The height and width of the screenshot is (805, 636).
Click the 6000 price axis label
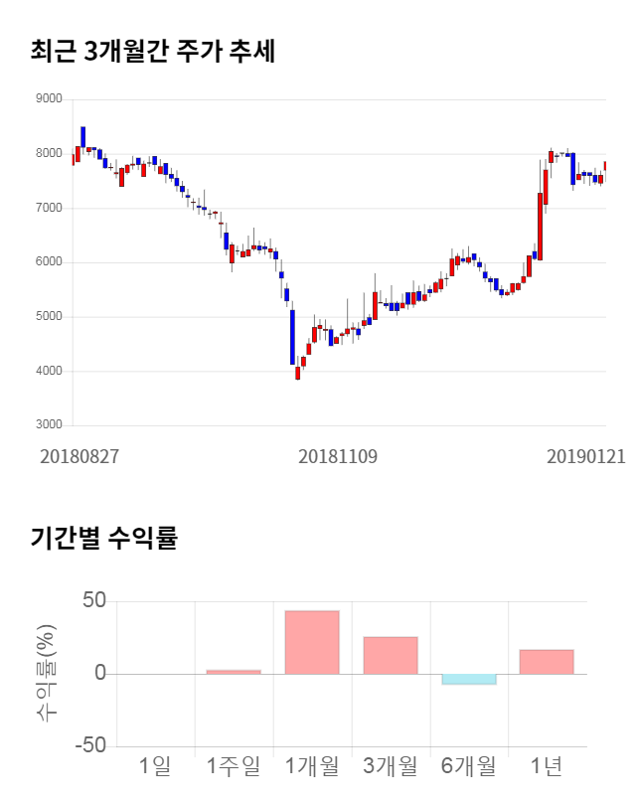coord(49,262)
